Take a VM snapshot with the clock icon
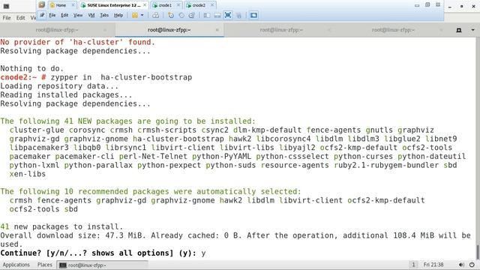 171,15
